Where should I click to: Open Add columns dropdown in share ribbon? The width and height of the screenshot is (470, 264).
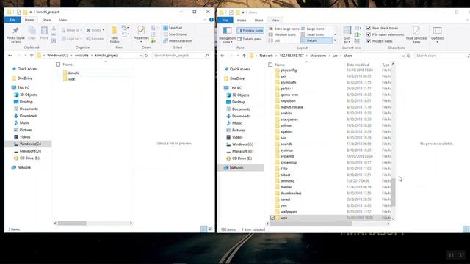(x=358, y=34)
